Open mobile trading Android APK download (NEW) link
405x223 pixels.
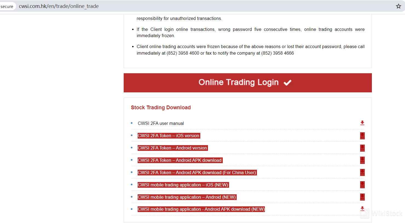point(201,209)
